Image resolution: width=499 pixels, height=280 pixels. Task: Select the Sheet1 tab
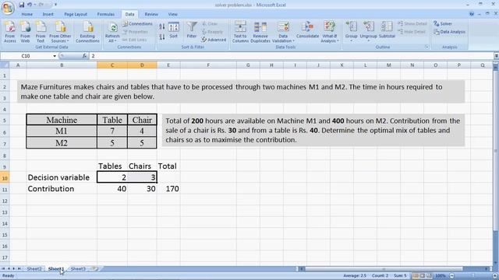[56, 269]
